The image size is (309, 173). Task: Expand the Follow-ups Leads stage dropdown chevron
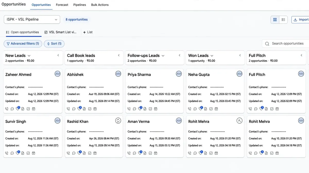click(x=163, y=56)
